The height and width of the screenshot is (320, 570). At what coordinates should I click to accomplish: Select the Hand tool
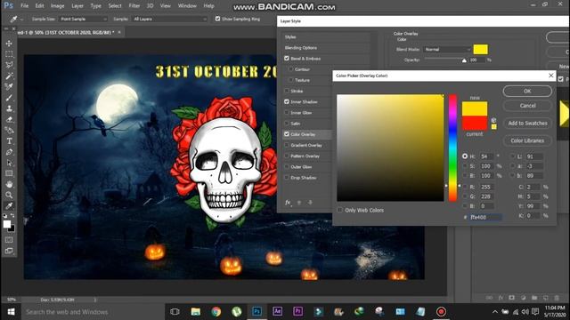pyautogui.click(x=9, y=184)
